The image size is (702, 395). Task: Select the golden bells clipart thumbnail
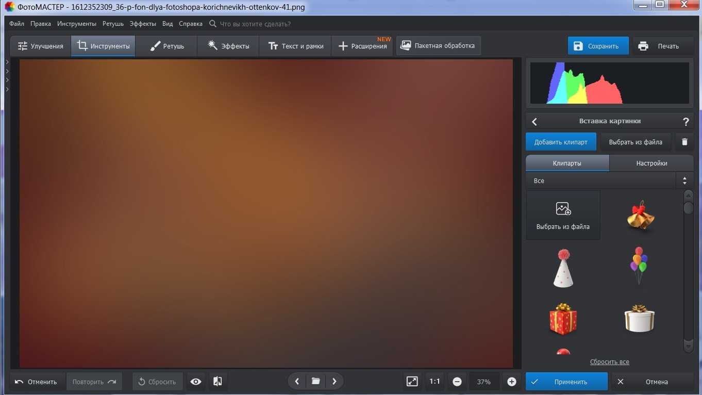tap(640, 215)
